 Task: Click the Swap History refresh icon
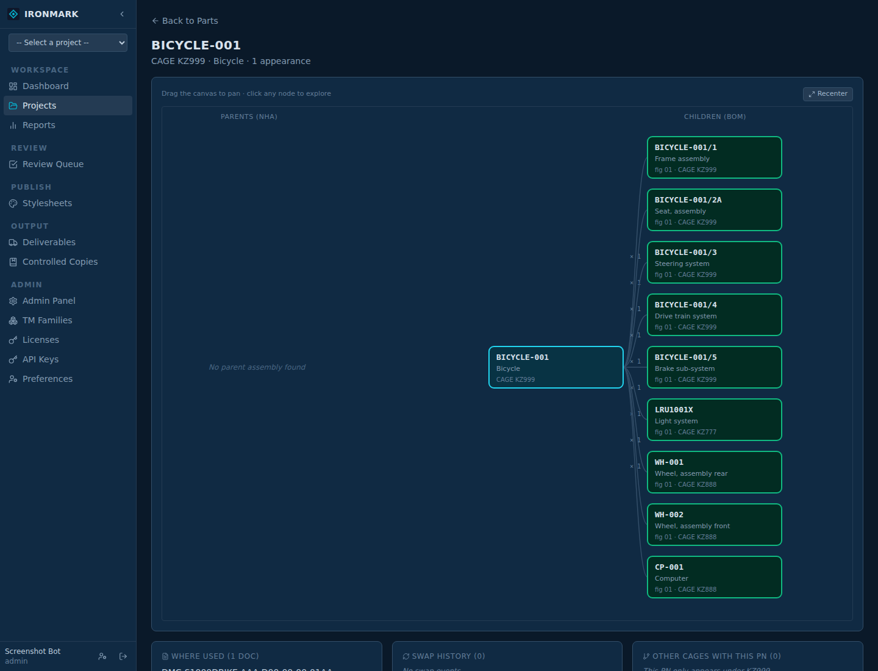[406, 656]
